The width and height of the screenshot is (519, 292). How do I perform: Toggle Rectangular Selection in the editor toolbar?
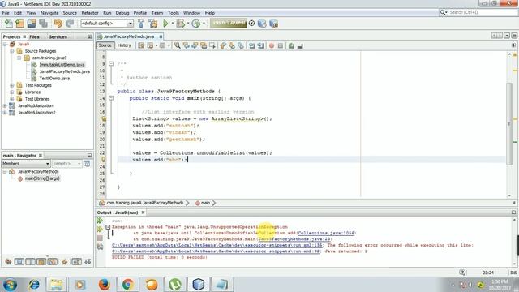[x=212, y=45]
